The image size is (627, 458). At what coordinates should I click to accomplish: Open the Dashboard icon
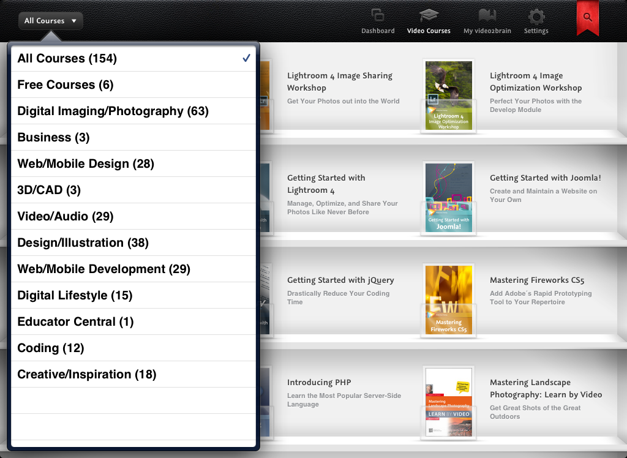[377, 16]
